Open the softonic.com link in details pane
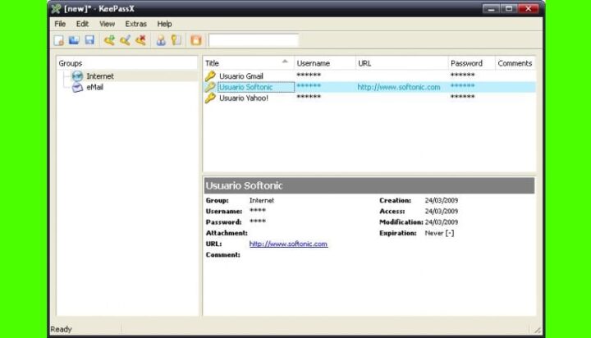 288,244
